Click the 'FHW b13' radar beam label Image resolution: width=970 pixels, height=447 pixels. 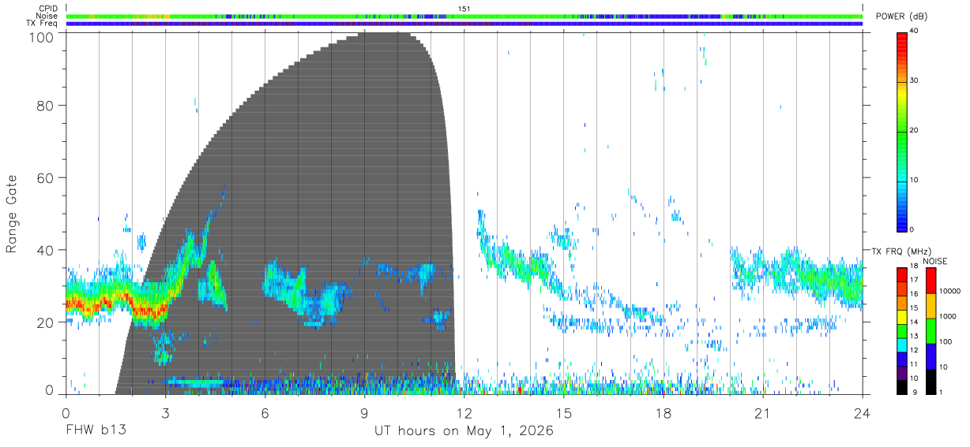(96, 431)
